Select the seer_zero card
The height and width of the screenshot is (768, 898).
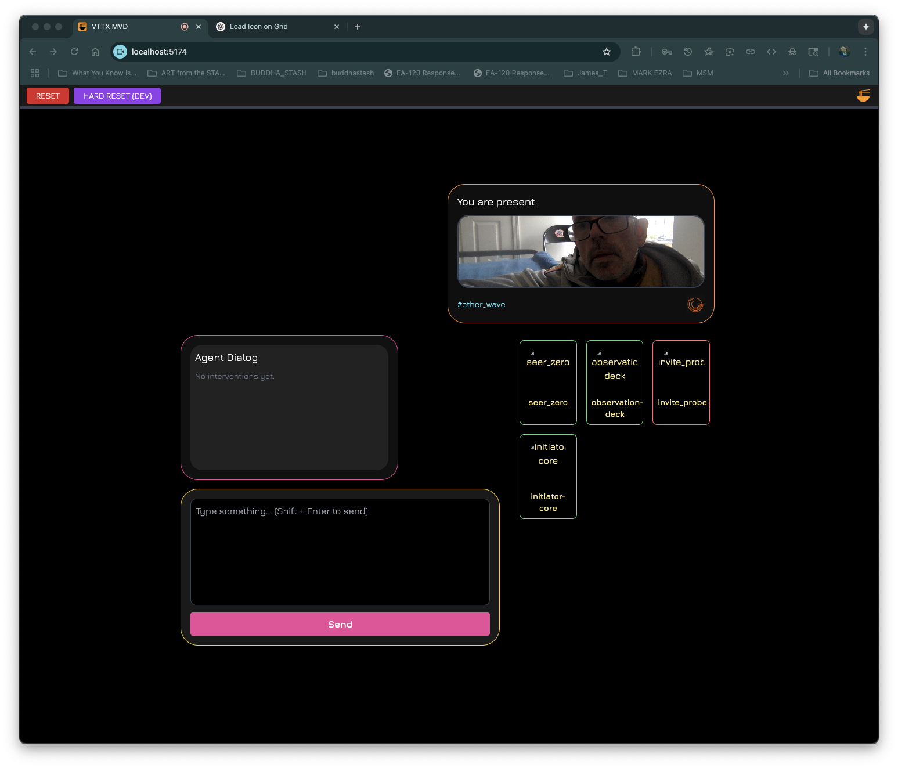click(548, 383)
